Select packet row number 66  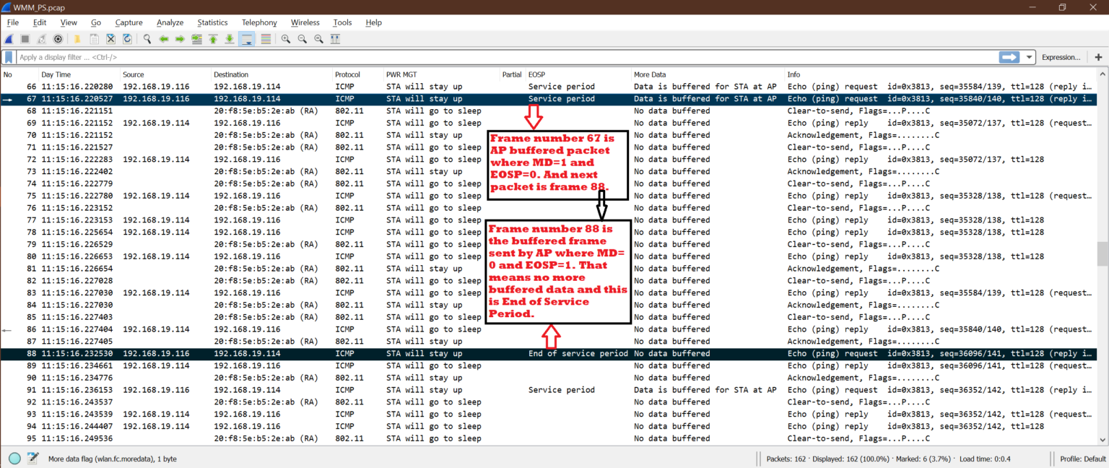[549, 87]
